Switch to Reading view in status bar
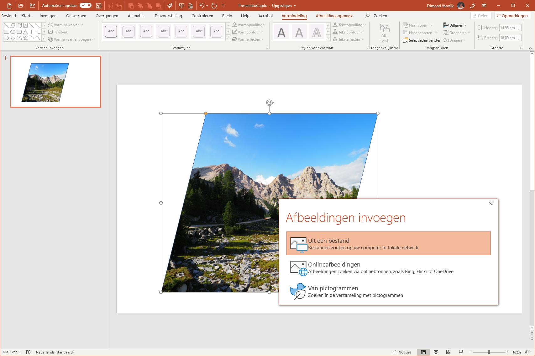535x356 pixels. pos(448,352)
